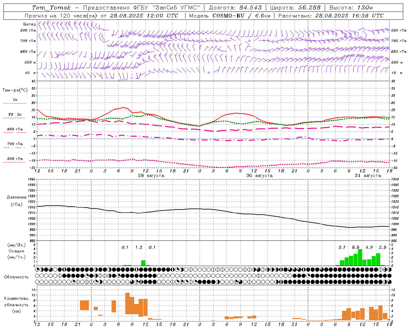Click the 4.9 precipitation total value
Viewport: 408px width, 327px height.
[369, 247]
